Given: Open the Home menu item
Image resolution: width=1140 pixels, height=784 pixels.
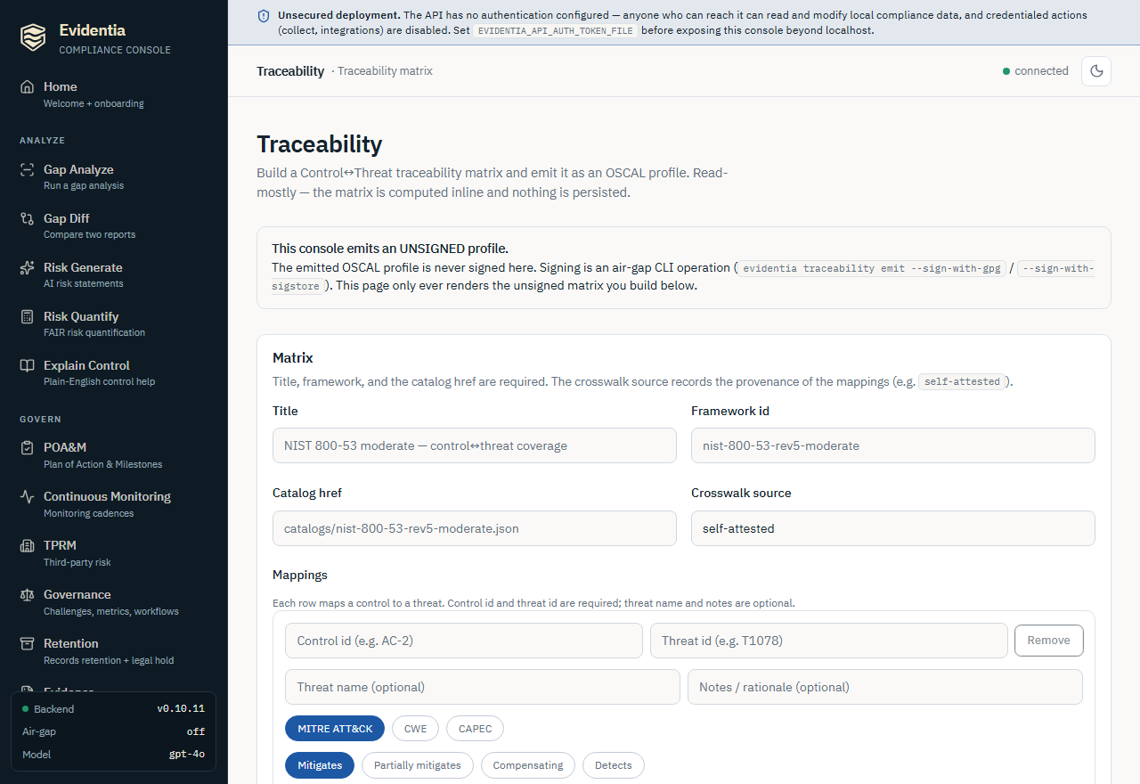Looking at the screenshot, I should pyautogui.click(x=114, y=94).
